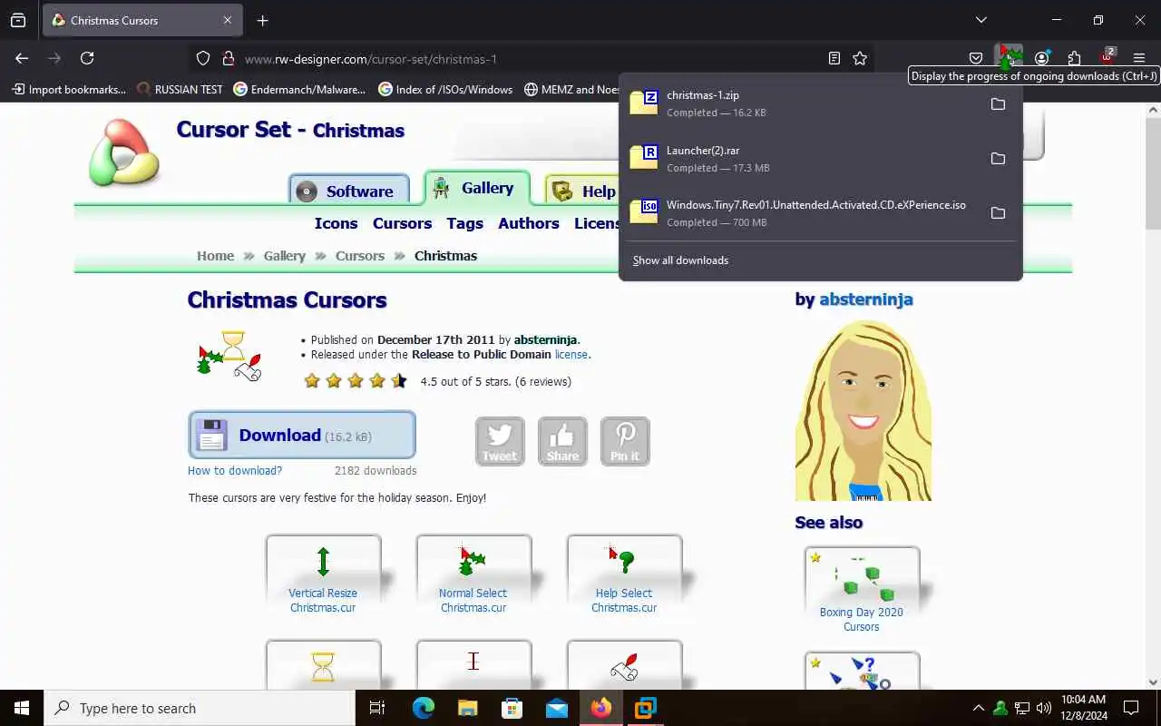
Task: Open Authors in the navigation
Action: click(x=529, y=223)
